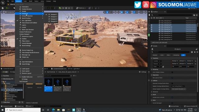
Task: Open Hierarchical LOD Outliner from the menu
Action: click(x=30, y=23)
